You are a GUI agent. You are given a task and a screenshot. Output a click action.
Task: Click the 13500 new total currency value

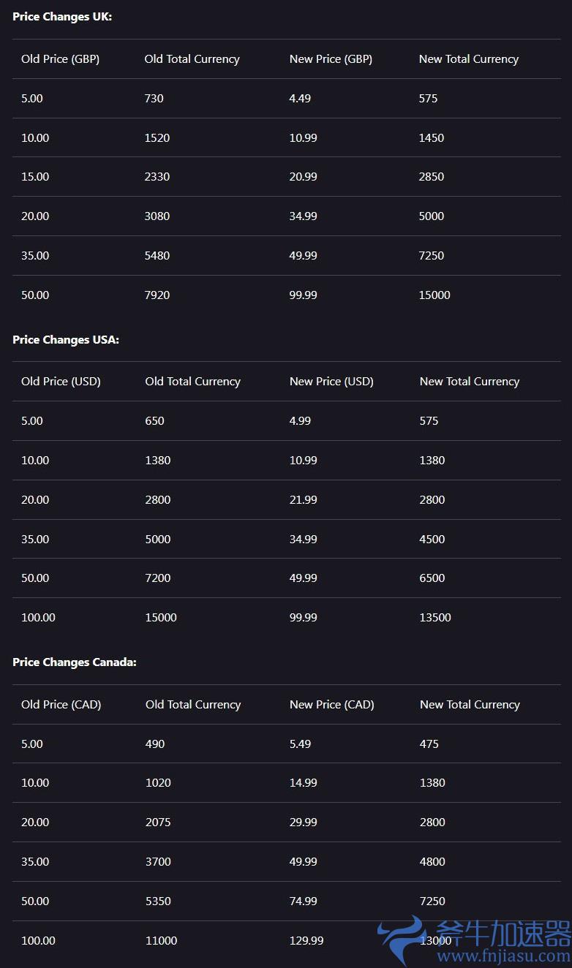[x=435, y=618]
